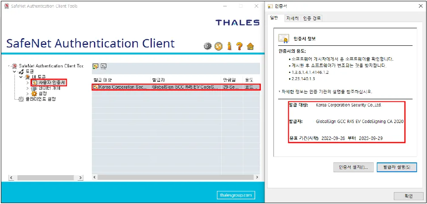
Task: Sort by the 만료일 column header
Action: [x=232, y=80]
